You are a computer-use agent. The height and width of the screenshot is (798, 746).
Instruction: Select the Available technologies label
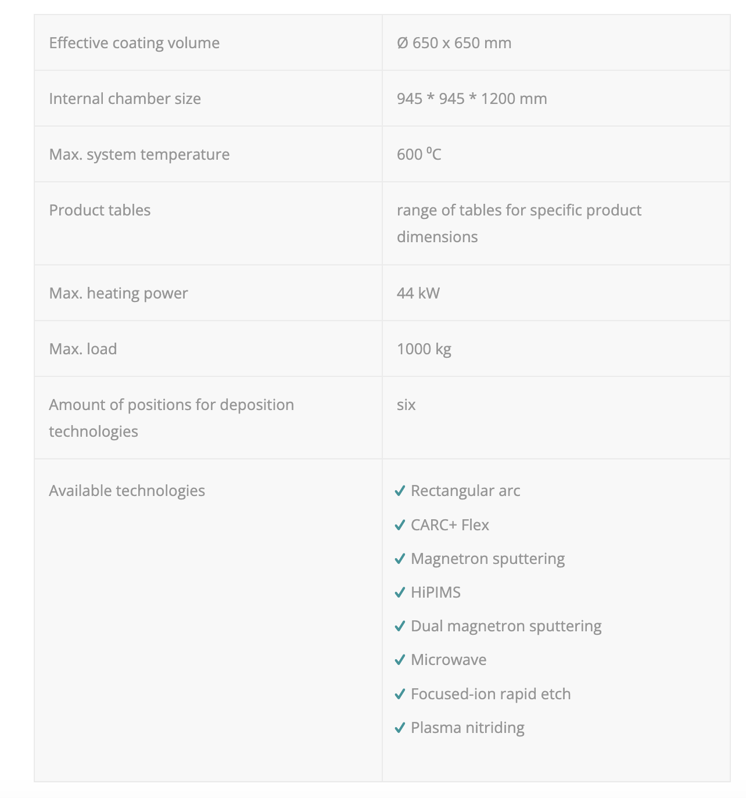click(x=127, y=491)
